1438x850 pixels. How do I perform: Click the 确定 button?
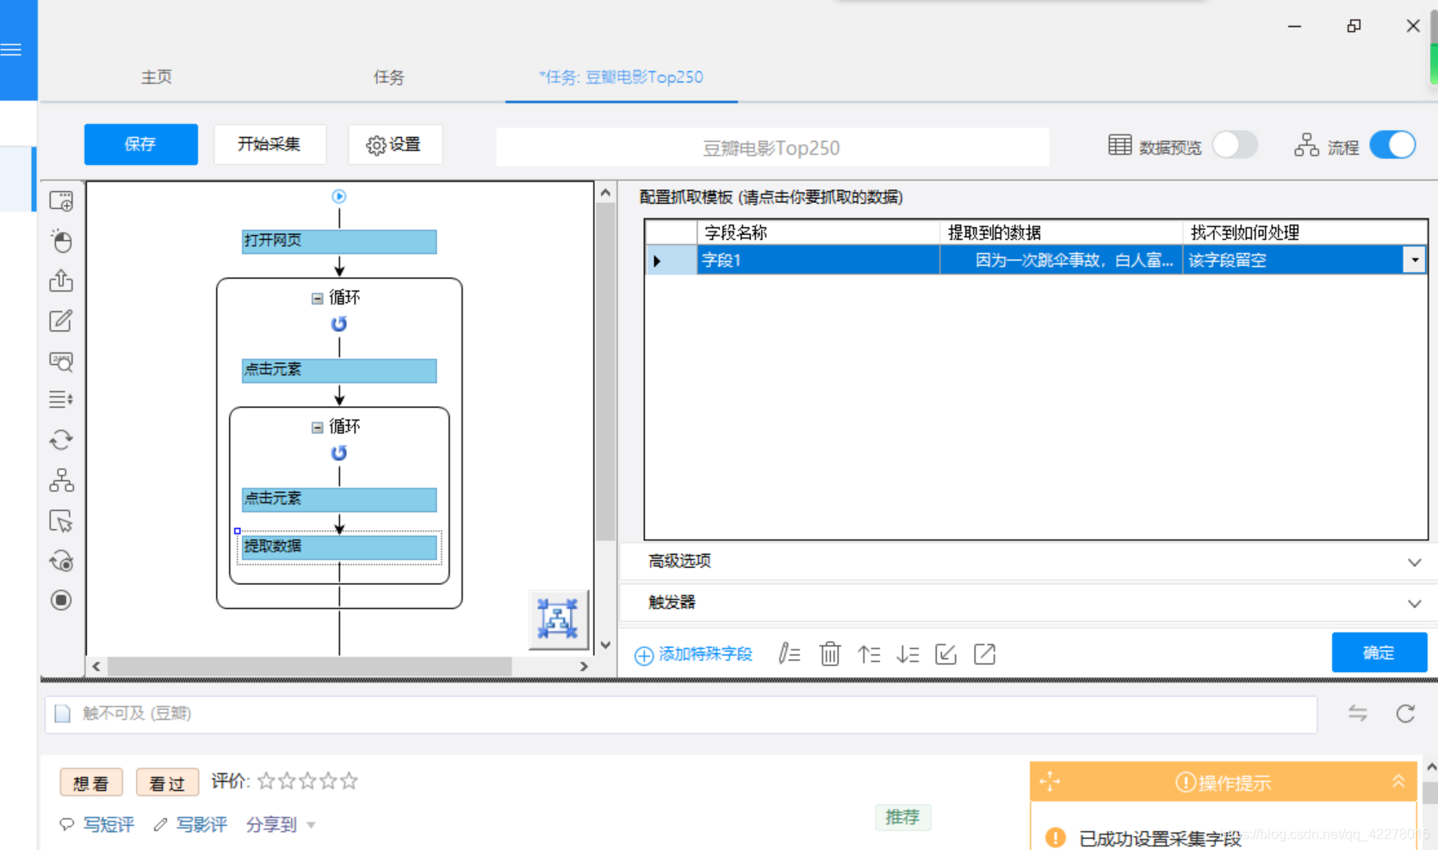click(x=1379, y=653)
